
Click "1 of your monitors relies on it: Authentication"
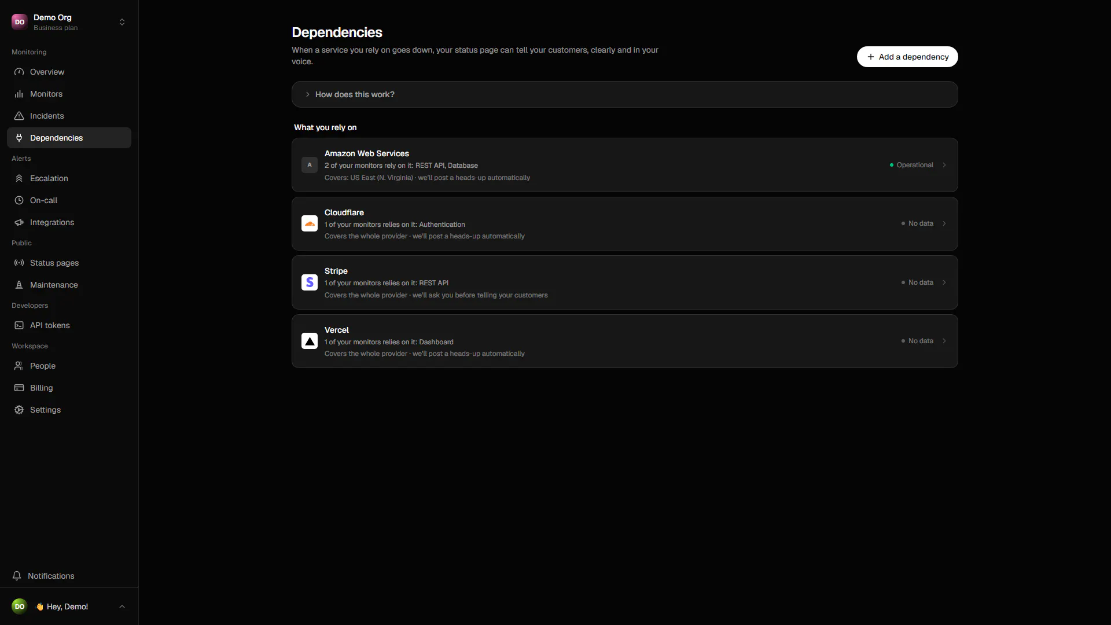[395, 225]
